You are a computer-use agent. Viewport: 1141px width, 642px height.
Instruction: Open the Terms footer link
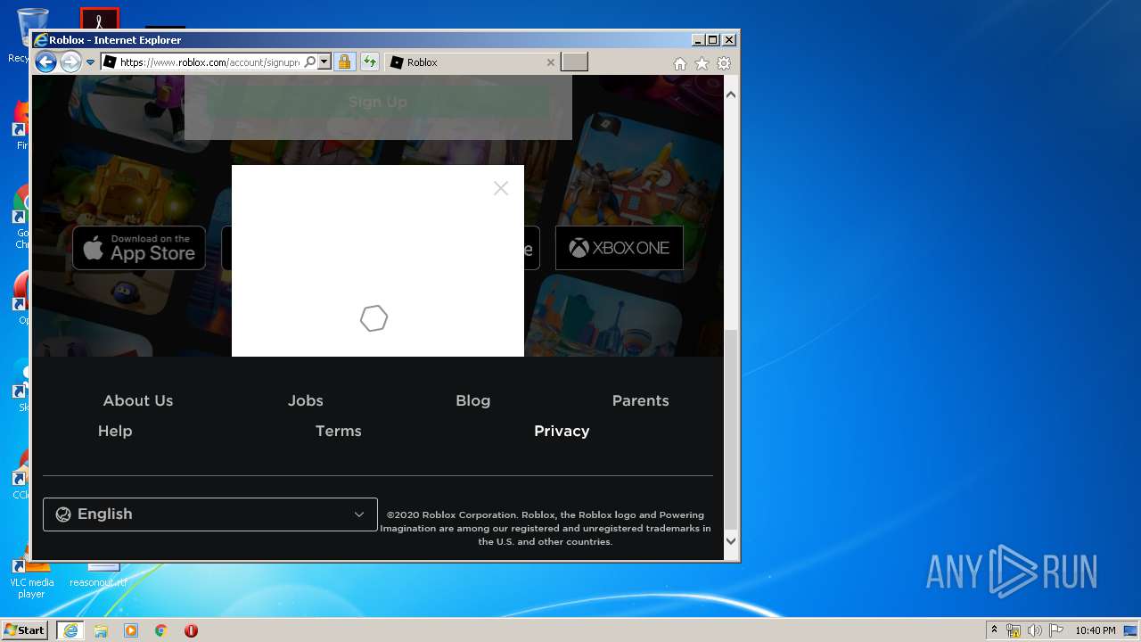tap(339, 431)
